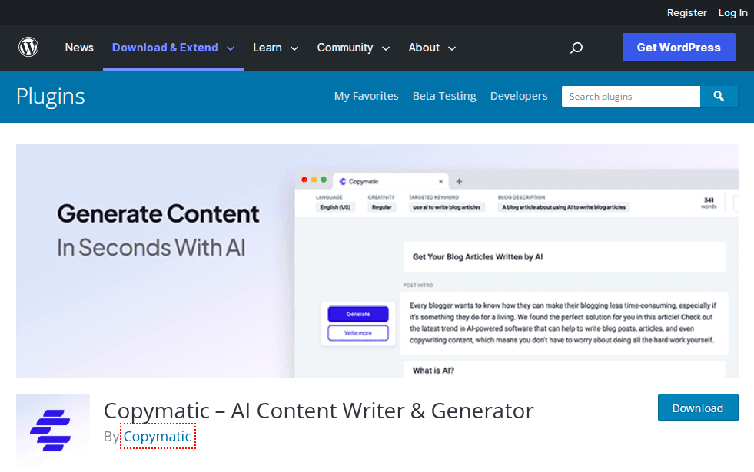Image resolution: width=754 pixels, height=472 pixels.
Task: Click the Get WordPress button
Action: 679,47
